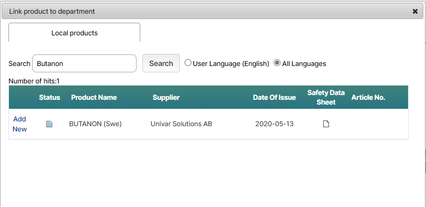This screenshot has width=426, height=207.
Task: Sort by the Status column header
Action: [50, 97]
